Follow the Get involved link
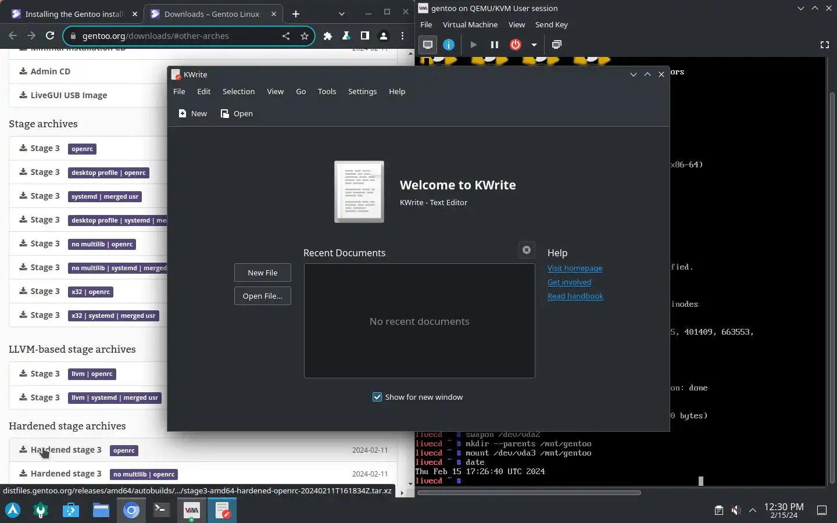 569,282
